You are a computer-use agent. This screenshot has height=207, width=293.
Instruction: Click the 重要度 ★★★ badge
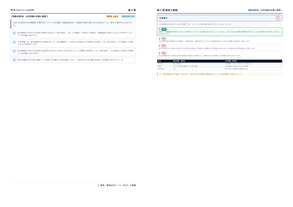coord(112,16)
